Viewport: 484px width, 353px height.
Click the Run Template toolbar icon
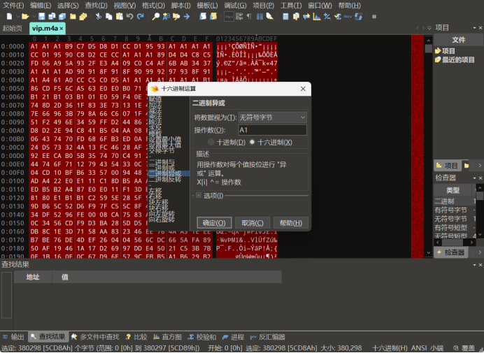pyautogui.click(x=213, y=16)
